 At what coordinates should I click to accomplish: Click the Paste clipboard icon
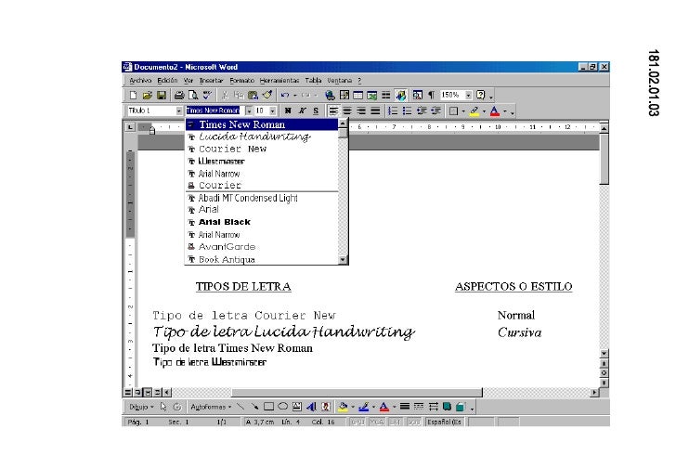point(253,96)
